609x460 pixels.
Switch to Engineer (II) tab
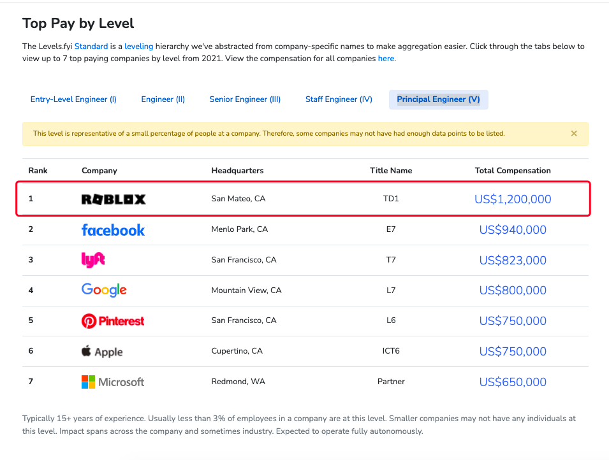[x=163, y=99]
